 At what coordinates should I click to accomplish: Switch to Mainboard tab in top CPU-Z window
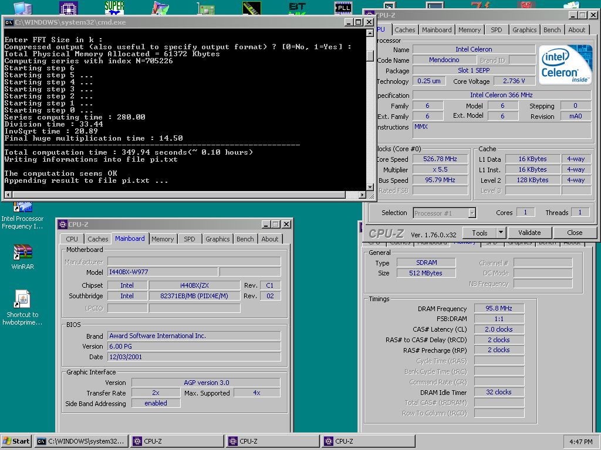pyautogui.click(x=437, y=30)
